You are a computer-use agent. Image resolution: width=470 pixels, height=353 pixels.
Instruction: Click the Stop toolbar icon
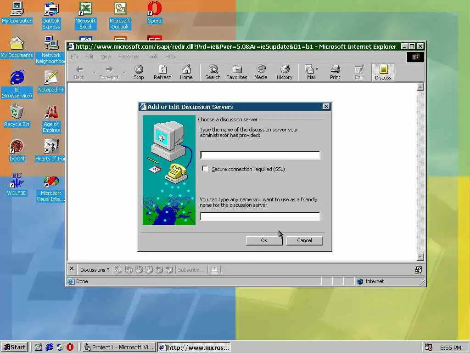(x=139, y=72)
